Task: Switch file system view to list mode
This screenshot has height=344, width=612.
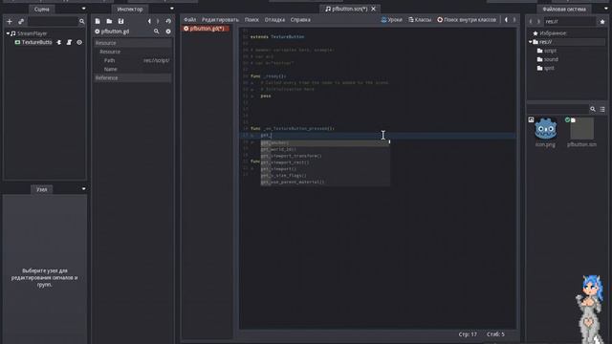Action: 602,109
